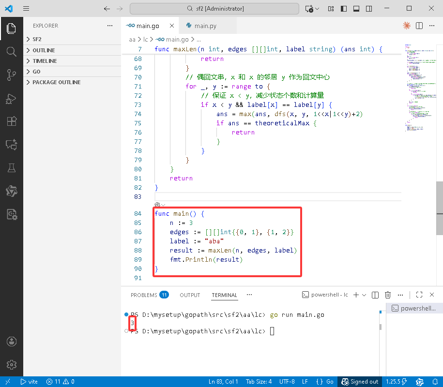The height and width of the screenshot is (387, 443).
Task: Click the orange Claude spark icon in editor toolbar
Action: (407, 26)
